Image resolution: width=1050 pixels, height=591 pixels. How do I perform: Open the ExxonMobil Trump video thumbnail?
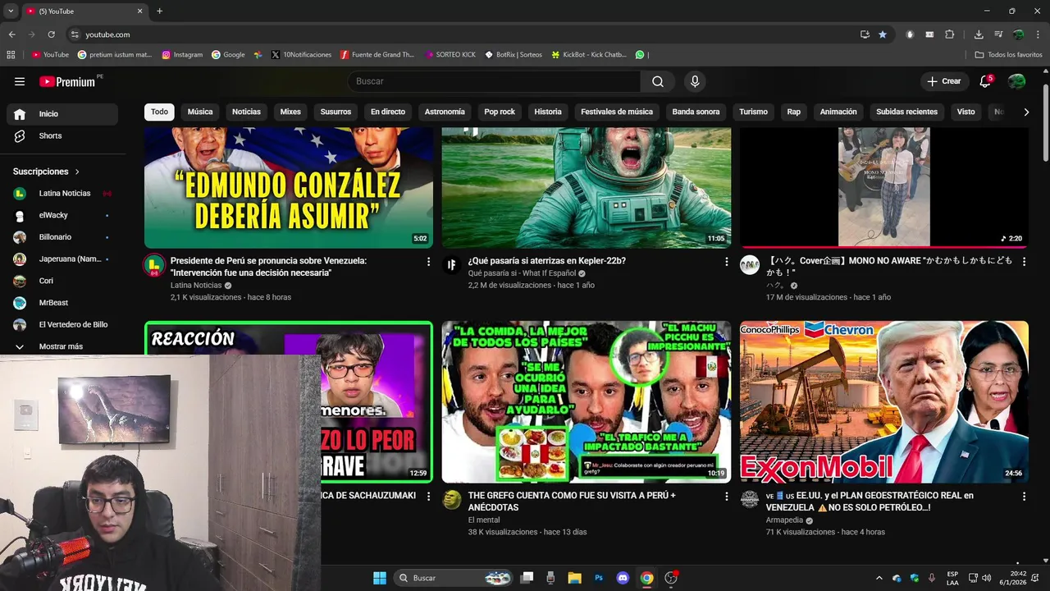884,401
